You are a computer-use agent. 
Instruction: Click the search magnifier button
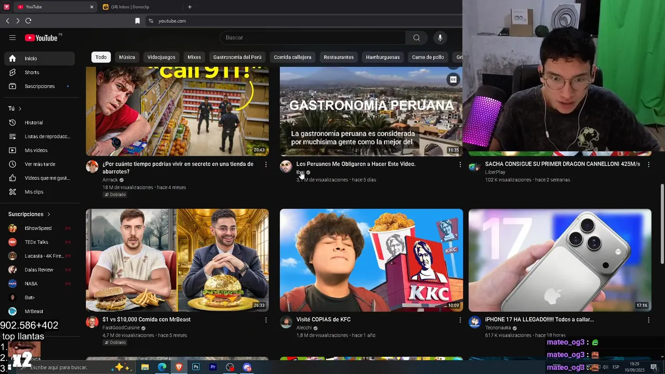tap(416, 37)
